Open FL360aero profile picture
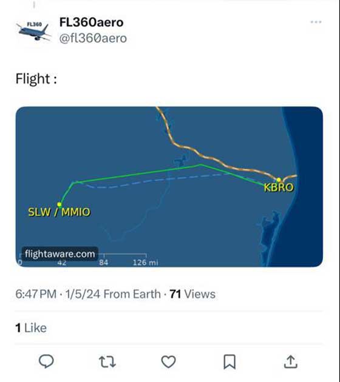This screenshot has height=382, width=340. pos(33,31)
